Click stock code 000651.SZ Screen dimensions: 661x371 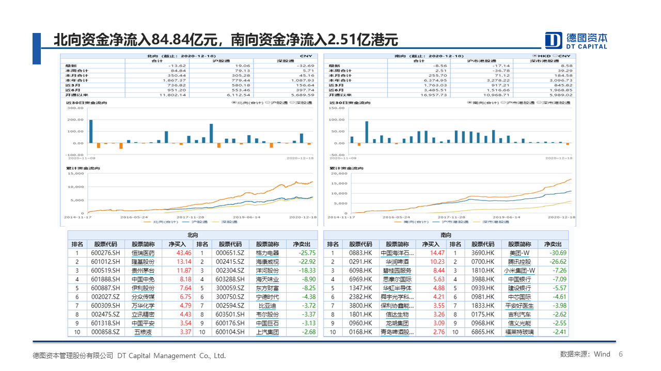[x=230, y=253]
